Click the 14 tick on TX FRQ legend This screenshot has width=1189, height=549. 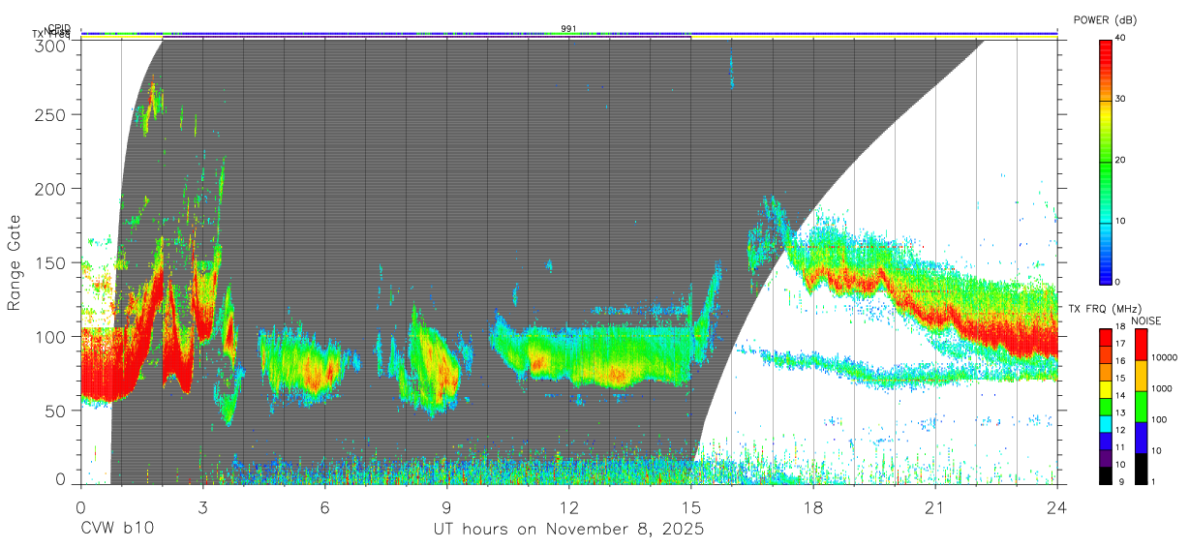[1121, 395]
